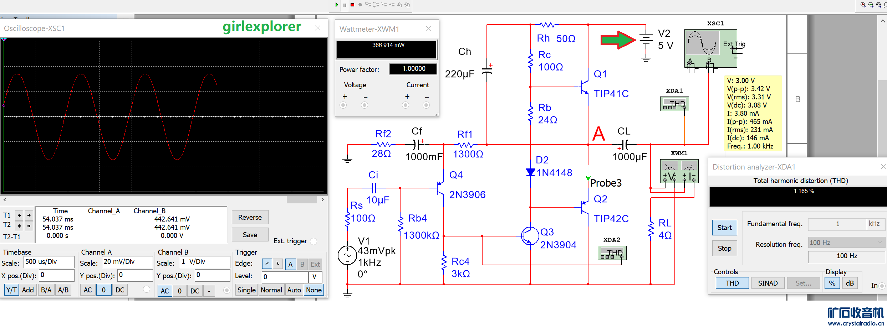Select the B/A timebase display mode

coord(46,290)
